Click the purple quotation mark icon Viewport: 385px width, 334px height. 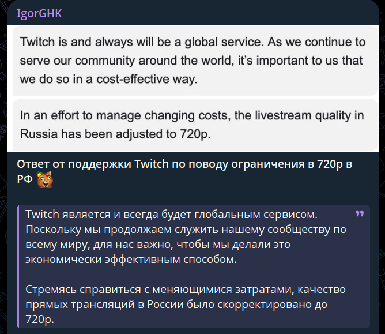(x=360, y=213)
